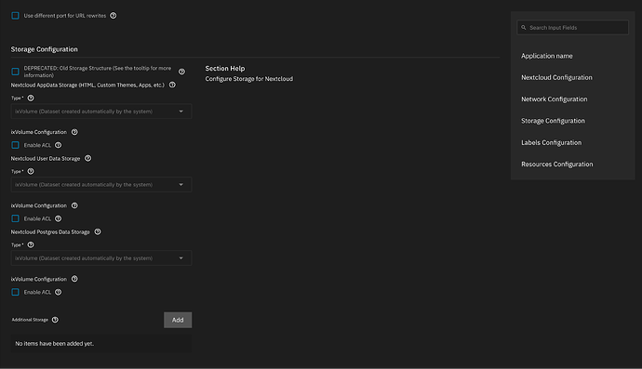
Task: Click 'No items have been added yet.' text
Action: point(55,344)
